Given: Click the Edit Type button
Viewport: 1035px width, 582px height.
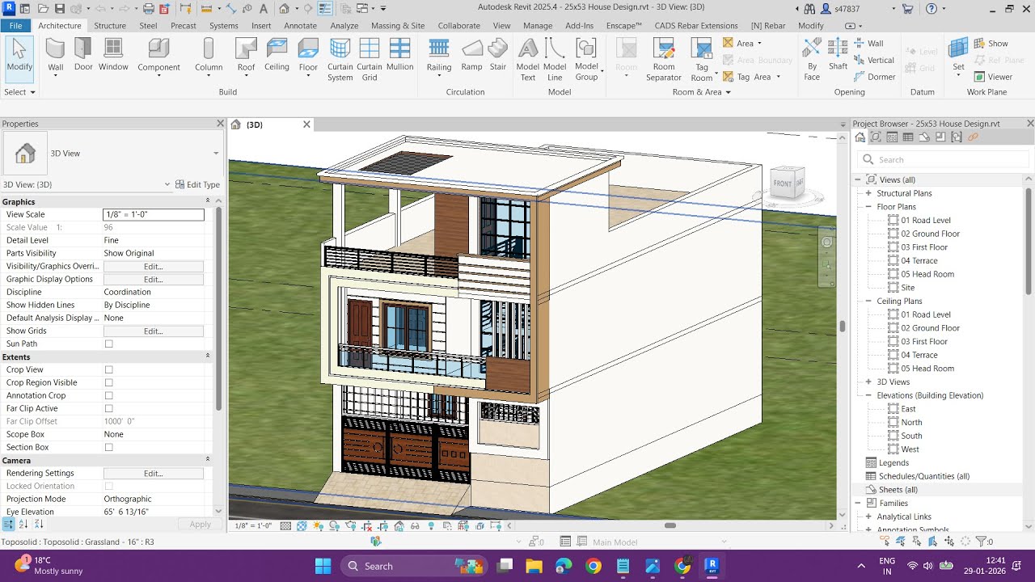Looking at the screenshot, I should click(197, 184).
